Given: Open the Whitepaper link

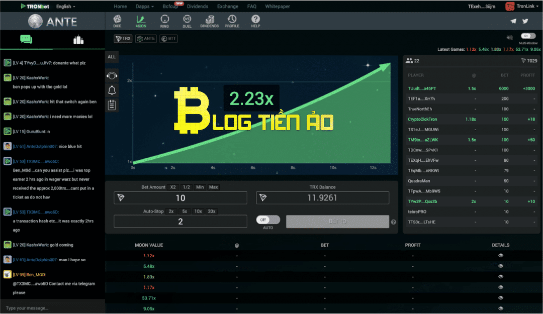Looking at the screenshot, I should tap(278, 6).
